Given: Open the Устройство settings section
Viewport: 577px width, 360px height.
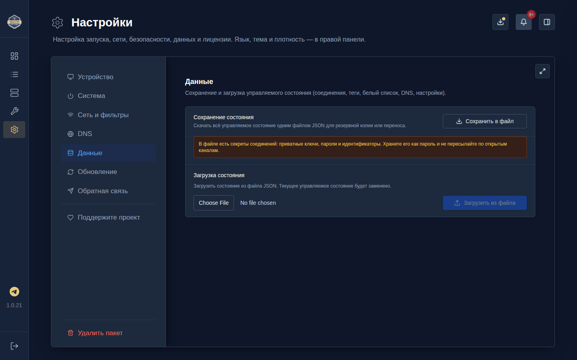Looking at the screenshot, I should (x=108, y=77).
